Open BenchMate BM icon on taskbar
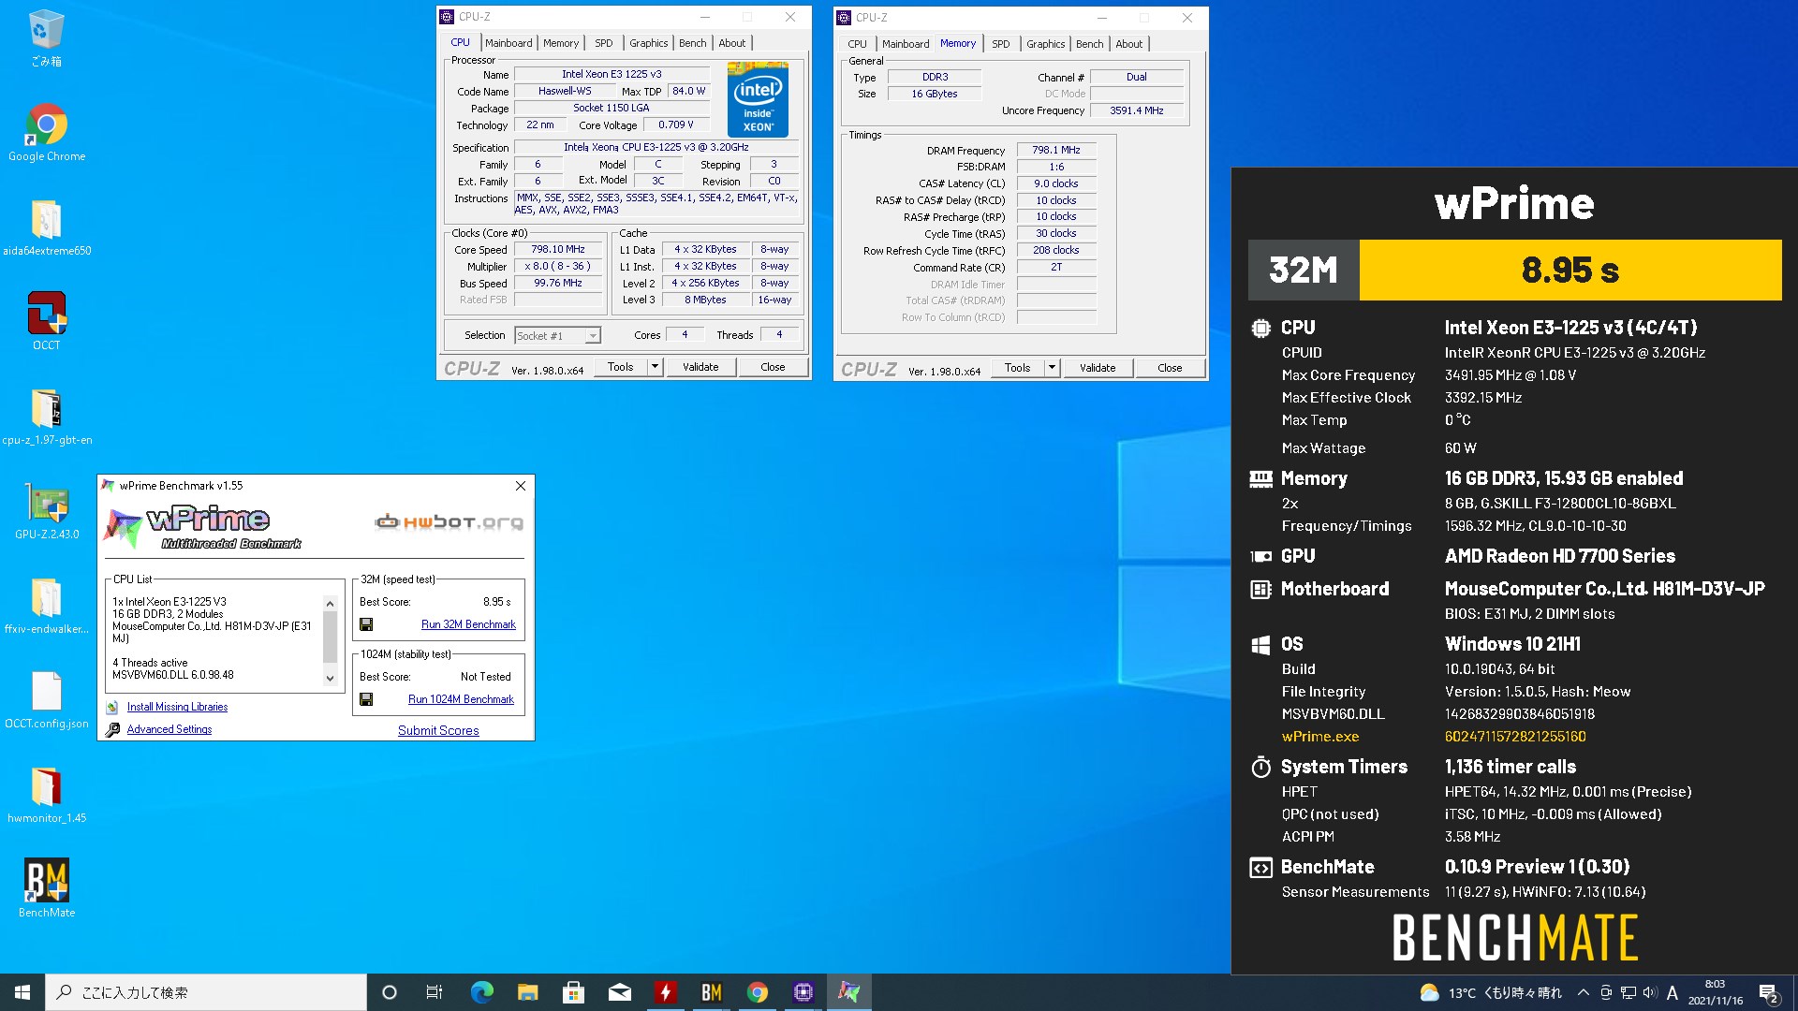This screenshot has width=1798, height=1011. pyautogui.click(x=711, y=992)
